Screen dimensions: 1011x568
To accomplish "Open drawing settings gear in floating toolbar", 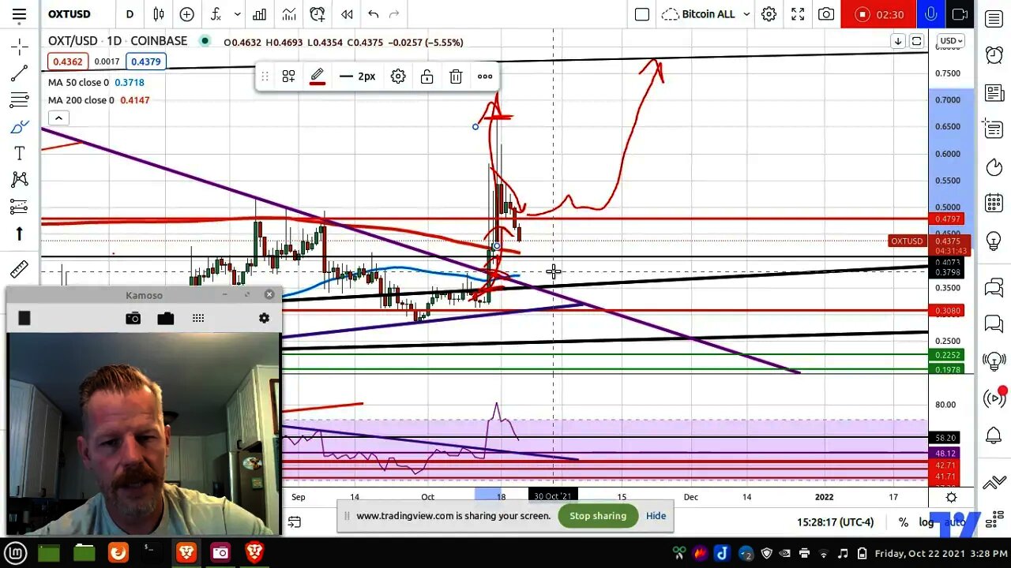I will pyautogui.click(x=398, y=77).
